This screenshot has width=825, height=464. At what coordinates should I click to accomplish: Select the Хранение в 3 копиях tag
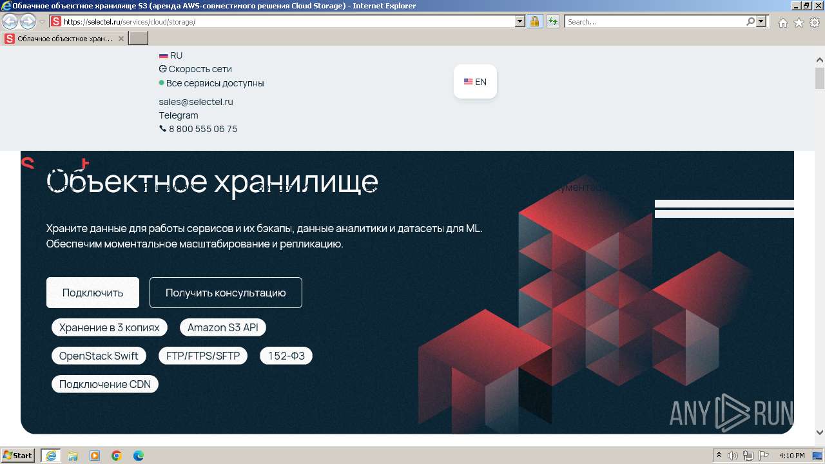[x=110, y=327]
